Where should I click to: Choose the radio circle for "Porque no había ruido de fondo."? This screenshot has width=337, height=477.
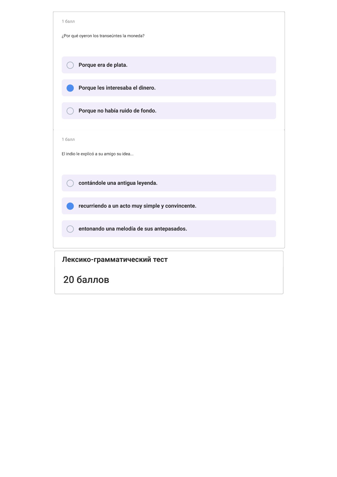[70, 111]
